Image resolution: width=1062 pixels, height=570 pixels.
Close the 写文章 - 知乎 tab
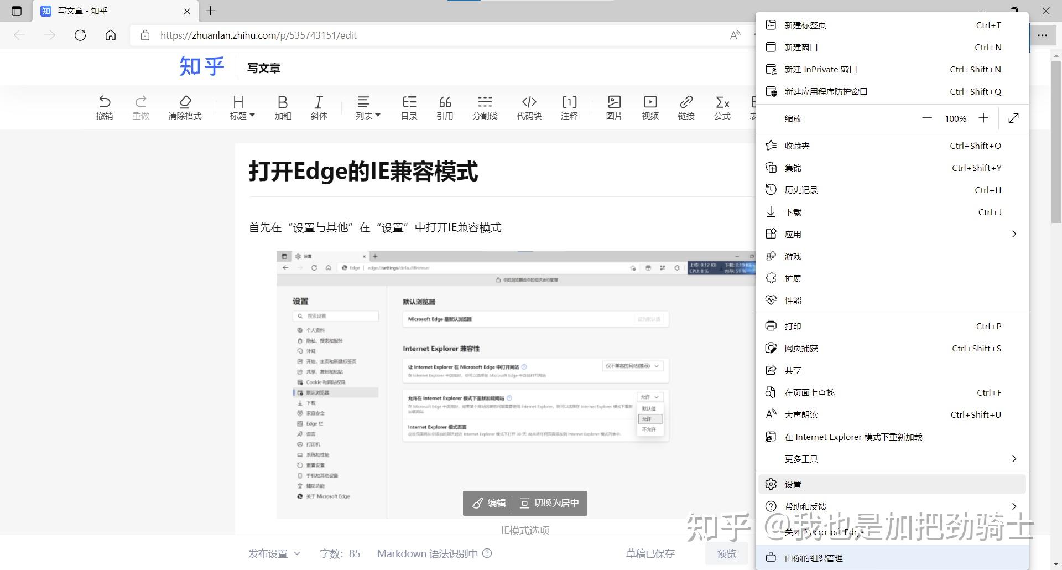coord(187,11)
